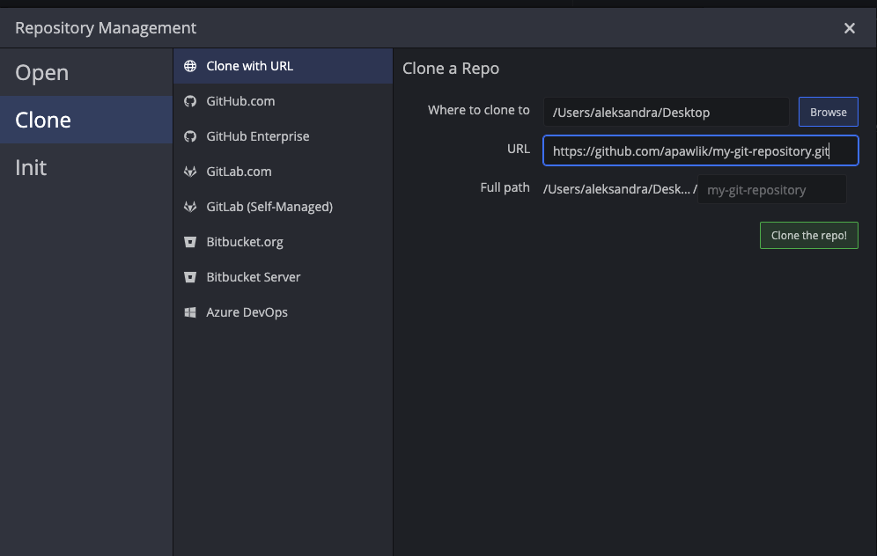This screenshot has width=877, height=556.
Task: Pick GitHub Enterprise from the list
Action: click(x=283, y=136)
